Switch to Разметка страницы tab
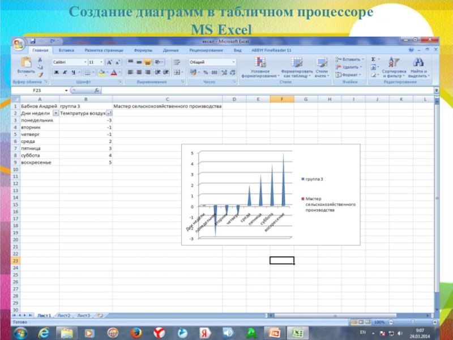This screenshot has width=453, height=340. coord(104,50)
